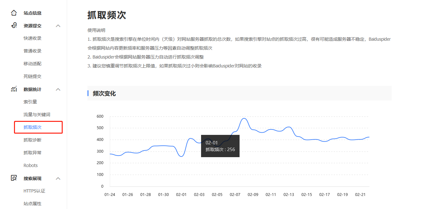Viewport: 426px width, 209px height.
Task: Click the 02-13 x-axis label
Action: [289, 194]
